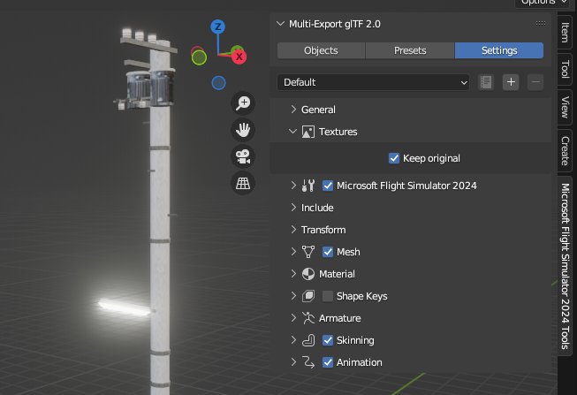The width and height of the screenshot is (577, 395).
Task: Add a new preset with plus icon
Action: point(511,82)
